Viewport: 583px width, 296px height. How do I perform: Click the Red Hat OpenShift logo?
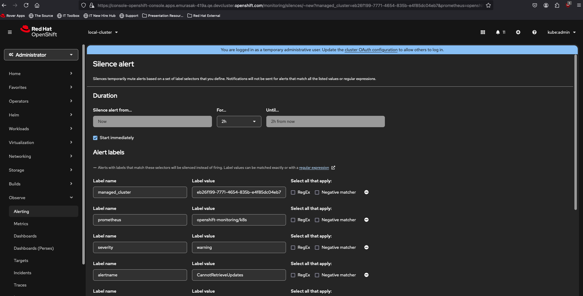click(x=39, y=32)
